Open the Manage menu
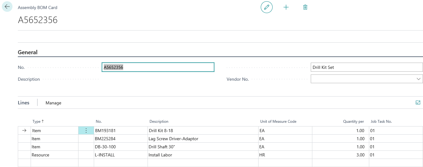This screenshot has width=423, height=167. 53,103
